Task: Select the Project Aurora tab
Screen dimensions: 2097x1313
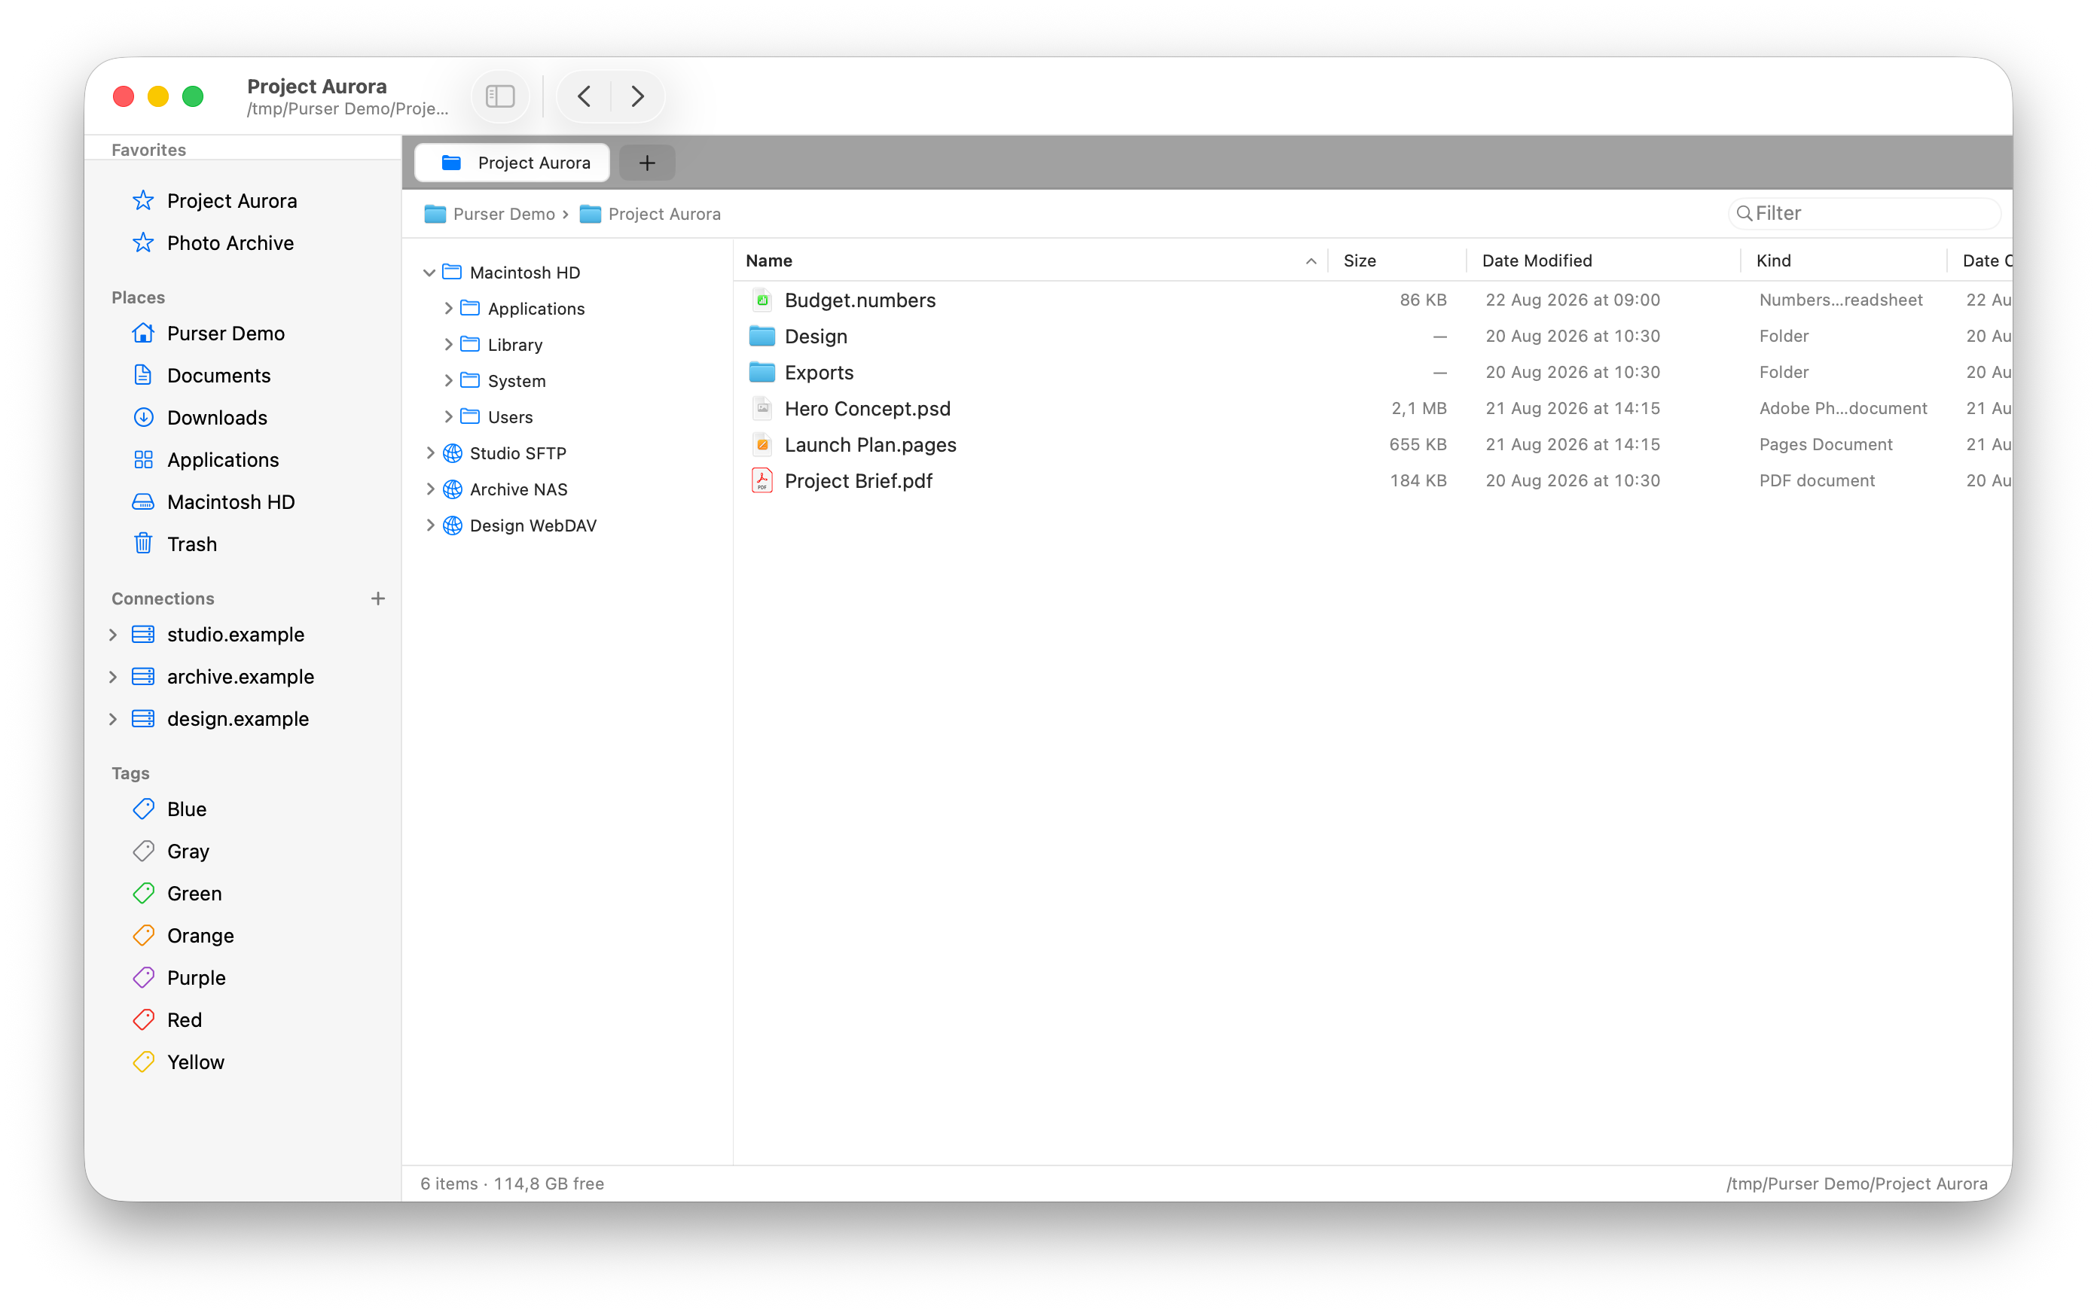Action: pos(512,163)
